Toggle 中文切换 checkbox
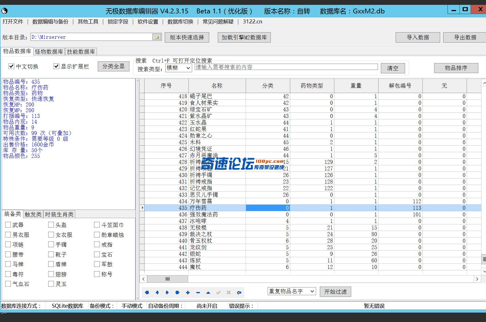Viewport: 486px width, 322px height. (11, 66)
